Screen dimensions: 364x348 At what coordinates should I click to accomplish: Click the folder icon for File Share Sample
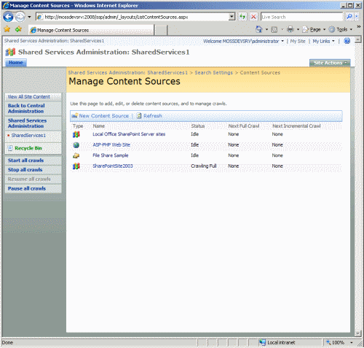tap(76, 155)
